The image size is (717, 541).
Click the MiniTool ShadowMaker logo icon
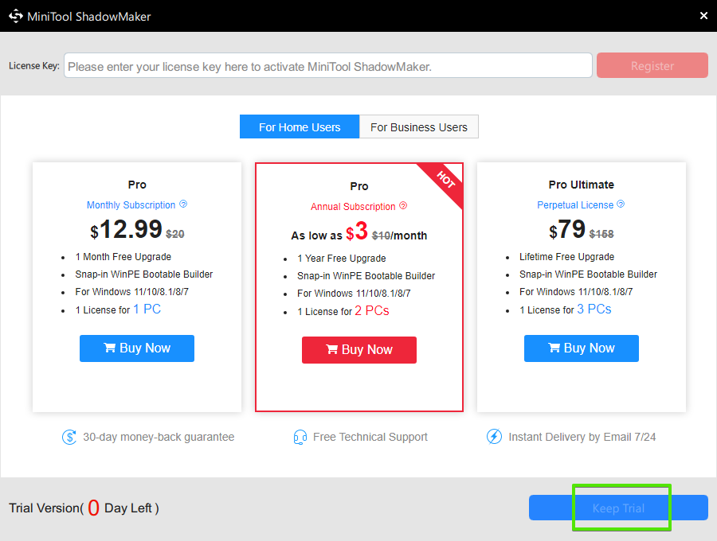pos(16,16)
